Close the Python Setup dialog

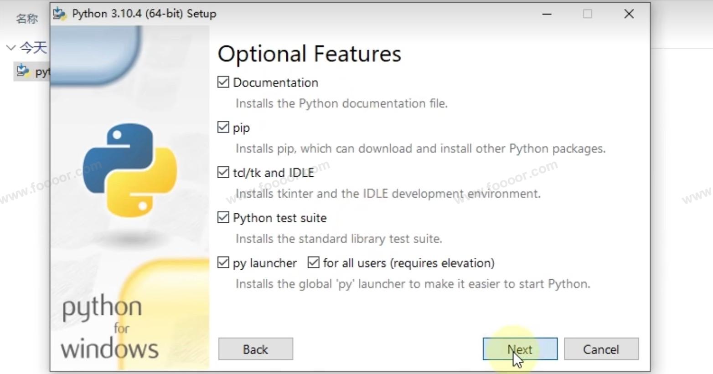[629, 14]
